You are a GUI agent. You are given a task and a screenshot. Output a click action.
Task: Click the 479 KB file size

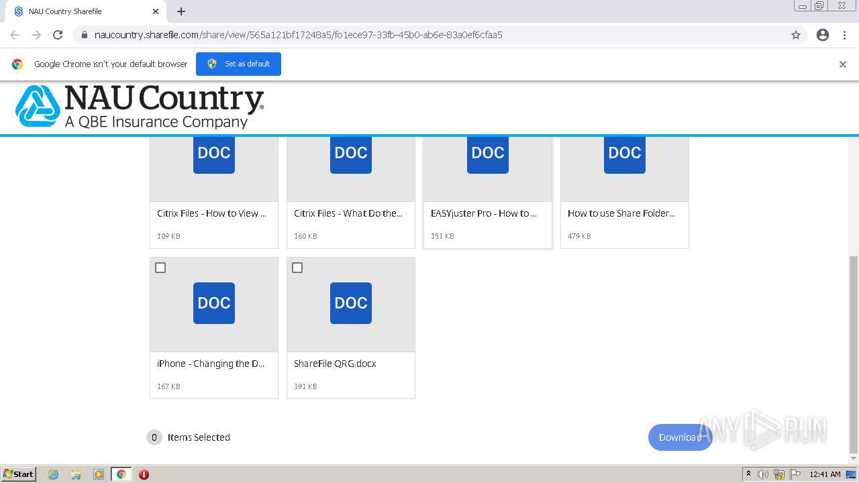pyautogui.click(x=579, y=236)
